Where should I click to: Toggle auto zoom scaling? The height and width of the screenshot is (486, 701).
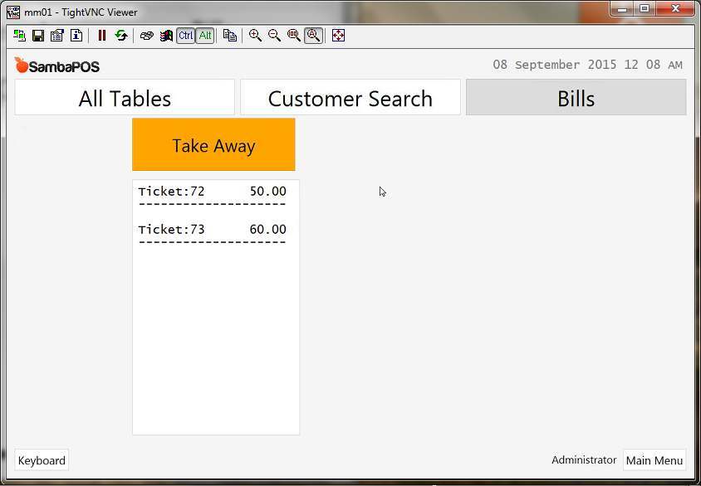(313, 36)
